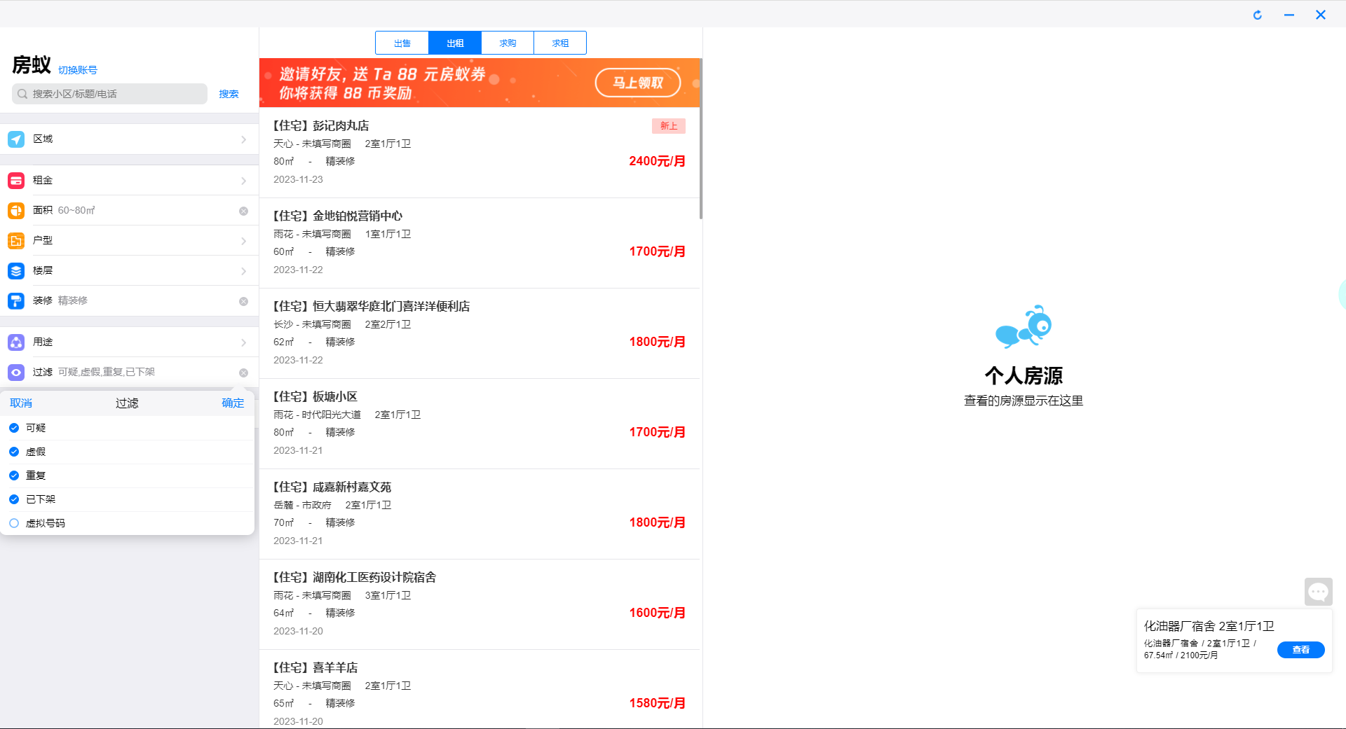1346x729 pixels.
Task: Click the search input 搜索小区/标题/电话
Action: pyautogui.click(x=109, y=94)
